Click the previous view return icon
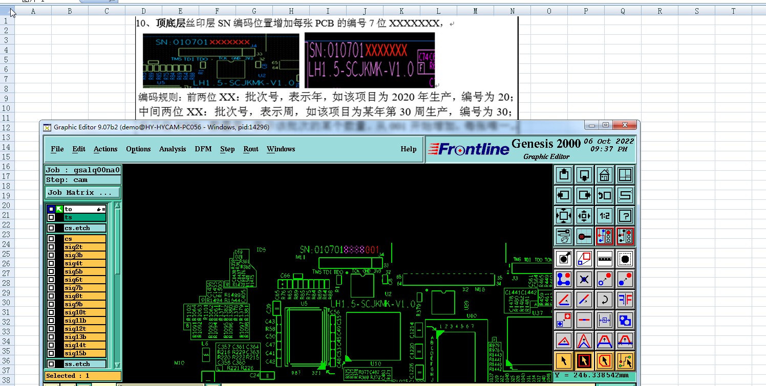Image resolution: width=766 pixels, height=386 pixels. point(605,195)
